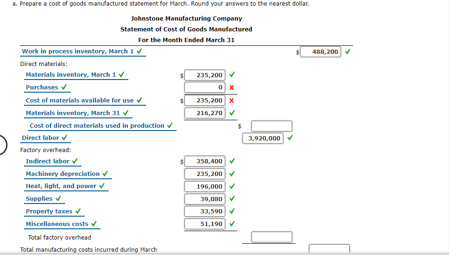This screenshot has height=255, width=449.
Task: Click 'Total manufacturing costs incurred during March' text
Action: click(x=88, y=249)
